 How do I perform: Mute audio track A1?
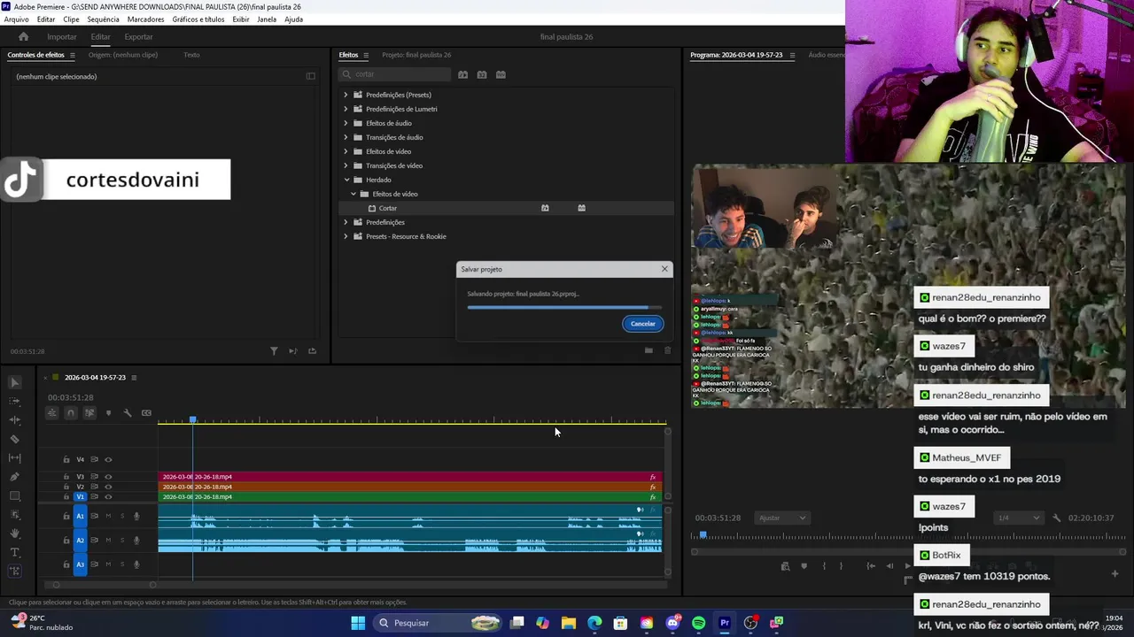(x=109, y=516)
